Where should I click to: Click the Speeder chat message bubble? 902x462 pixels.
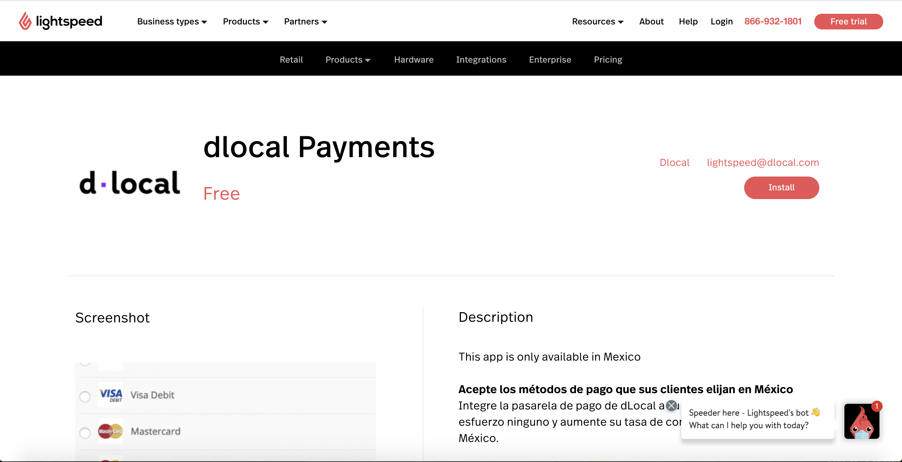tap(757, 419)
